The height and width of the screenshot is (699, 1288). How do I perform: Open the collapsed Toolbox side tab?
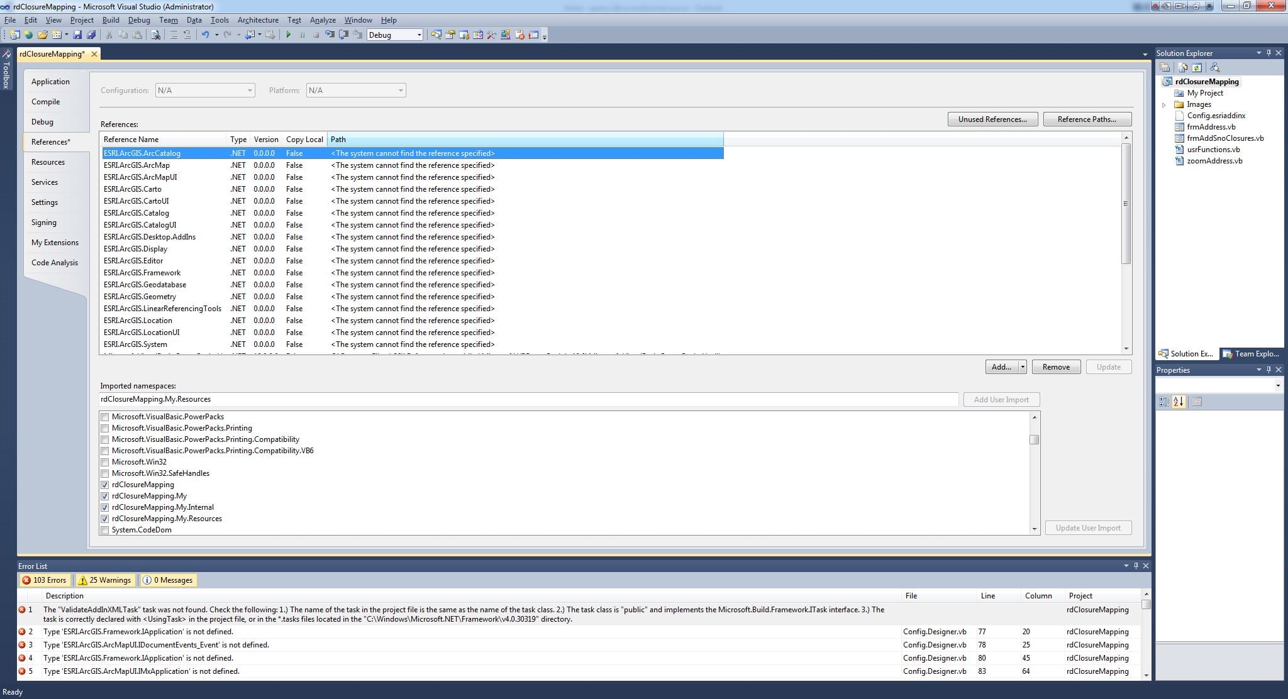[x=6, y=69]
